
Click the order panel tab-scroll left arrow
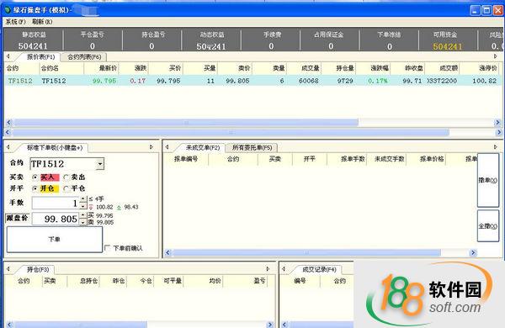(8, 147)
